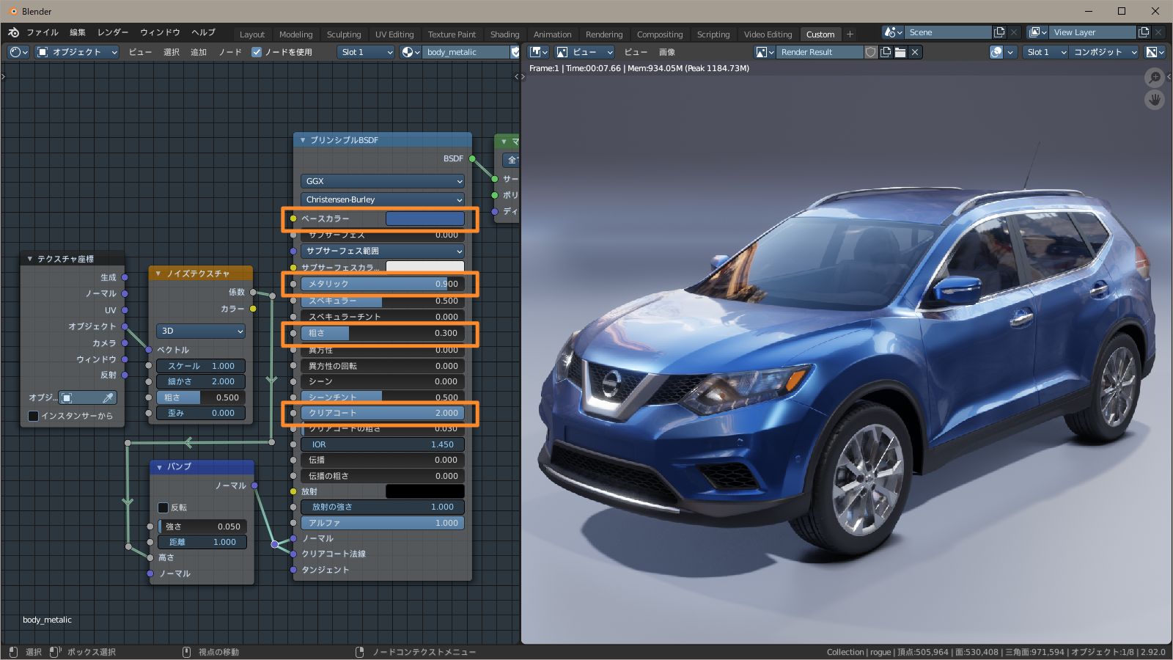Screen dimensions: 1173x660
Task: Toggle fake user shield for Render Result
Action: pyautogui.click(x=871, y=52)
